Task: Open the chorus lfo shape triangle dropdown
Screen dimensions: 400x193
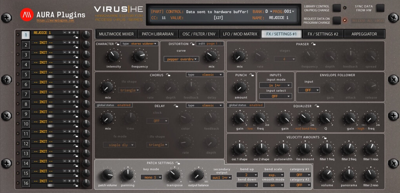Action: tap(129, 90)
